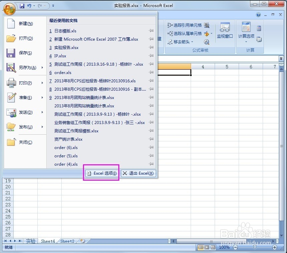This screenshot has height=253, width=287.
Task: Click the Calculate Now calculator icon
Action: tap(259, 28)
